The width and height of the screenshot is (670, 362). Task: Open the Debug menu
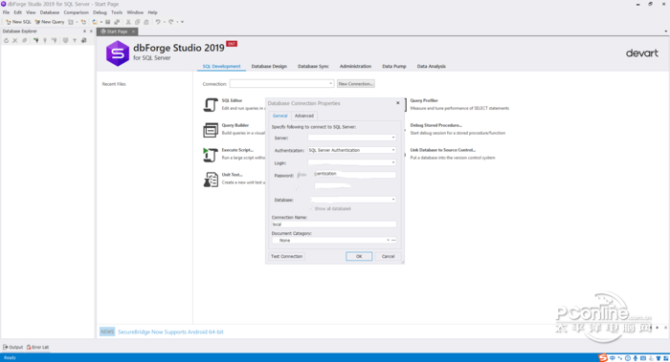[x=100, y=12]
